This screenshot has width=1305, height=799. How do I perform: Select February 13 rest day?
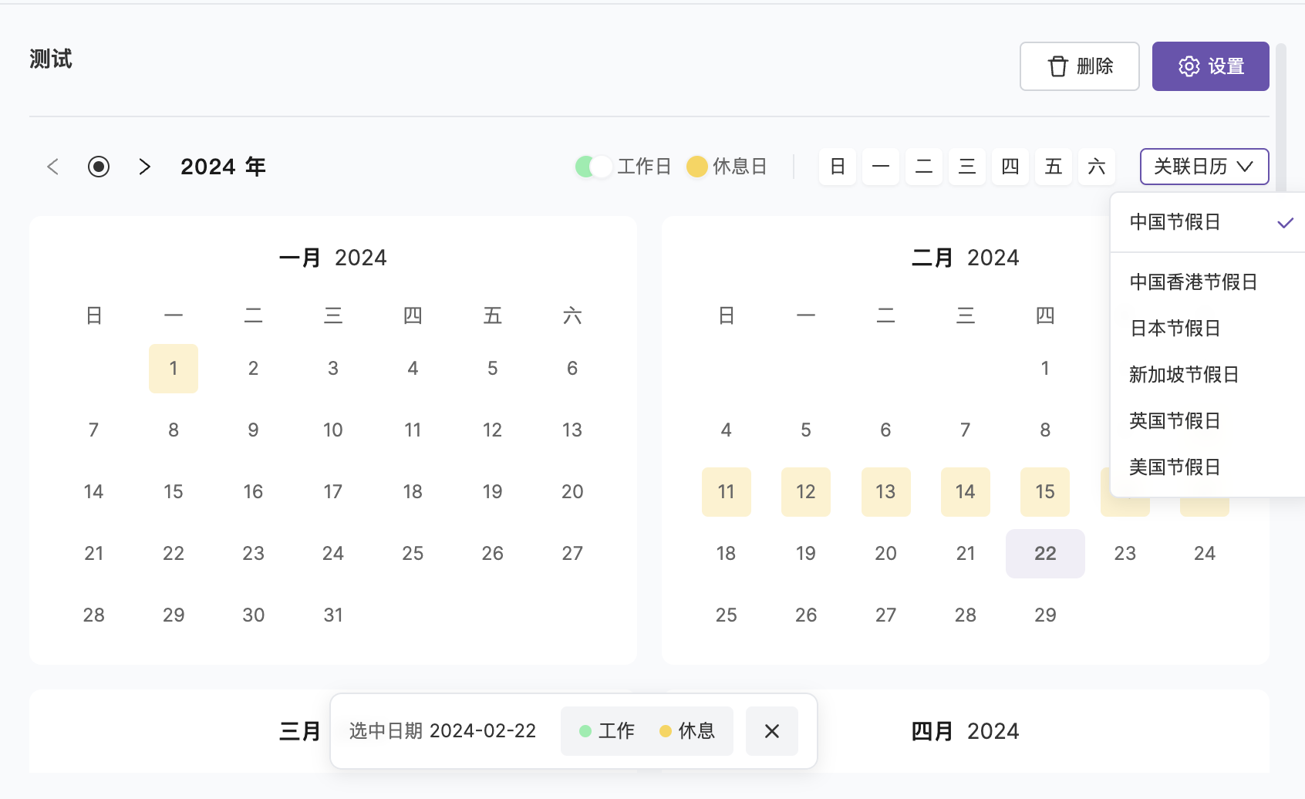[x=886, y=492]
